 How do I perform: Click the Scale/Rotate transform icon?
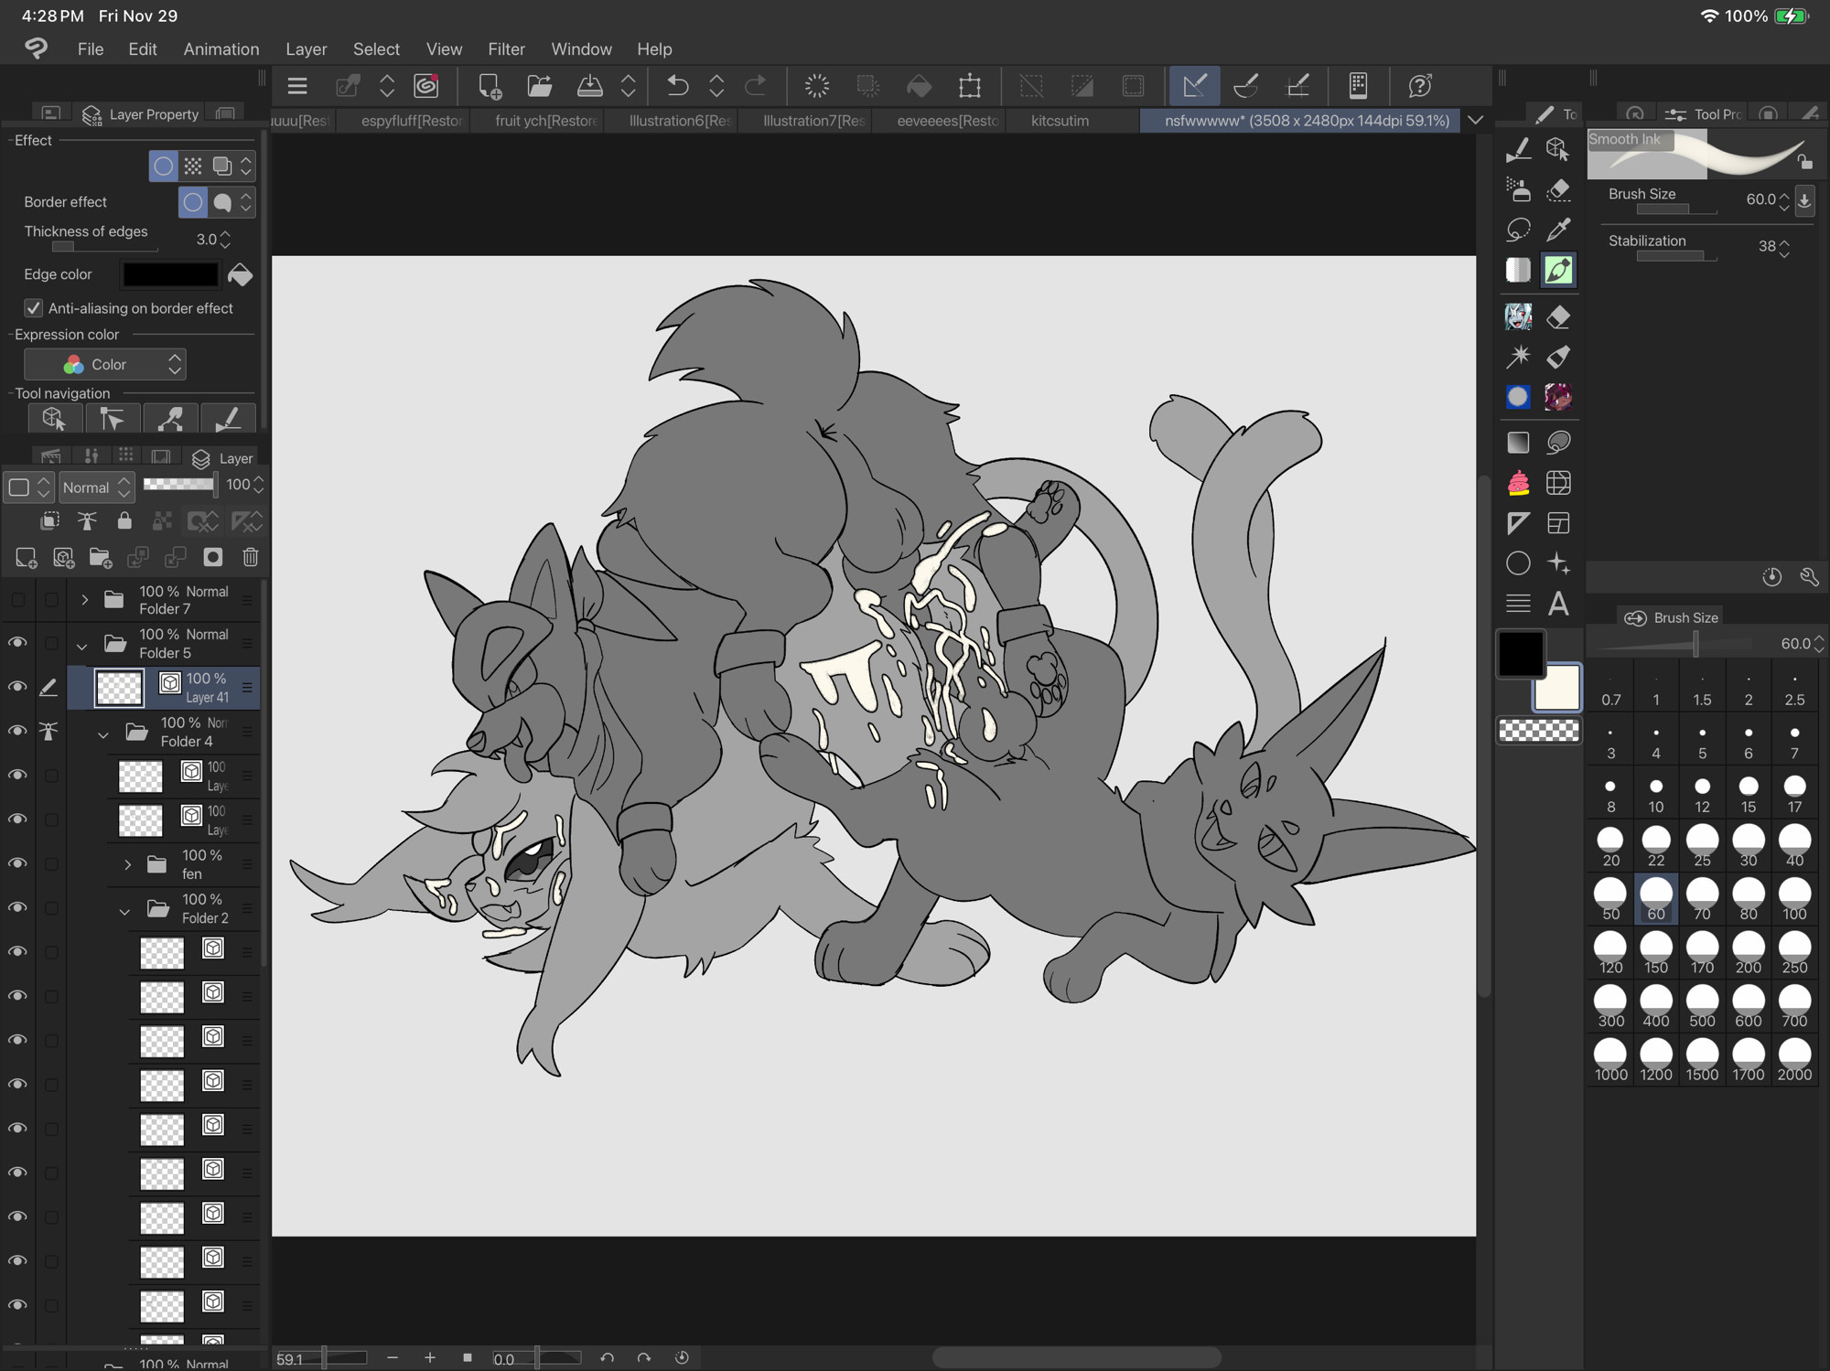[x=970, y=86]
